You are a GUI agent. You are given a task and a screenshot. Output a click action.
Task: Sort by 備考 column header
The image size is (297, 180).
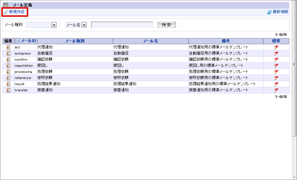pos(226,41)
